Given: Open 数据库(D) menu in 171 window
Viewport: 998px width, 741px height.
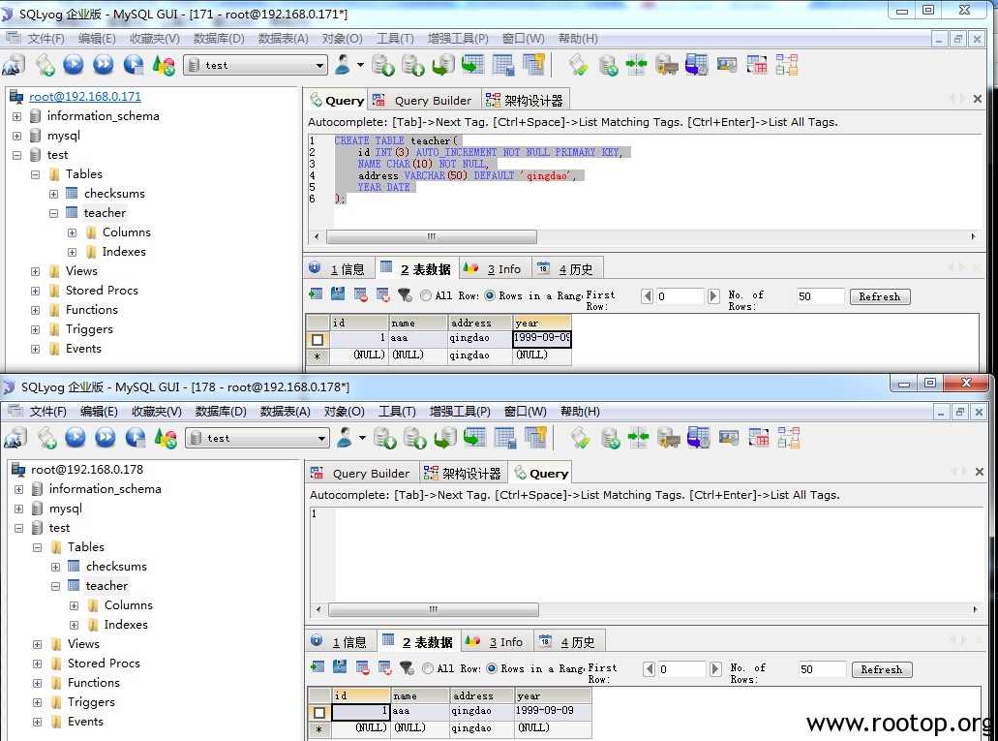Looking at the screenshot, I should [x=219, y=38].
